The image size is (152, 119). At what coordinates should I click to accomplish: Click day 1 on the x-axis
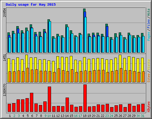pos(10,116)
